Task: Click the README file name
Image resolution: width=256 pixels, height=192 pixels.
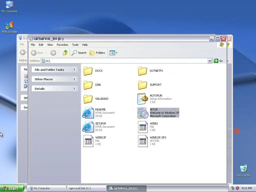Action: coord(100,109)
